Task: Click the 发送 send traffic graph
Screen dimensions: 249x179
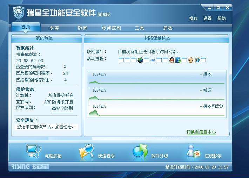Action: 156,94
